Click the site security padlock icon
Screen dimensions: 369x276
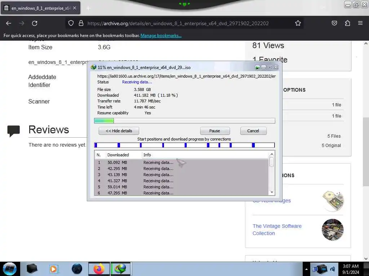(x=81, y=23)
